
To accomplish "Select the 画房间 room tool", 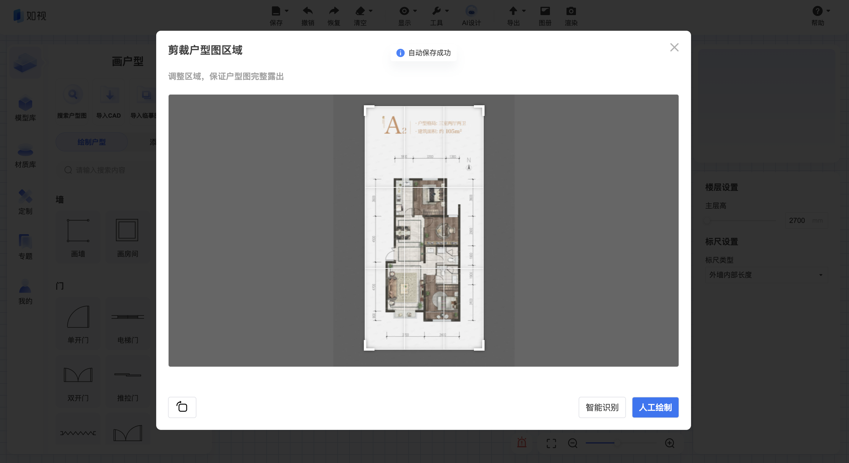I will pos(127,237).
